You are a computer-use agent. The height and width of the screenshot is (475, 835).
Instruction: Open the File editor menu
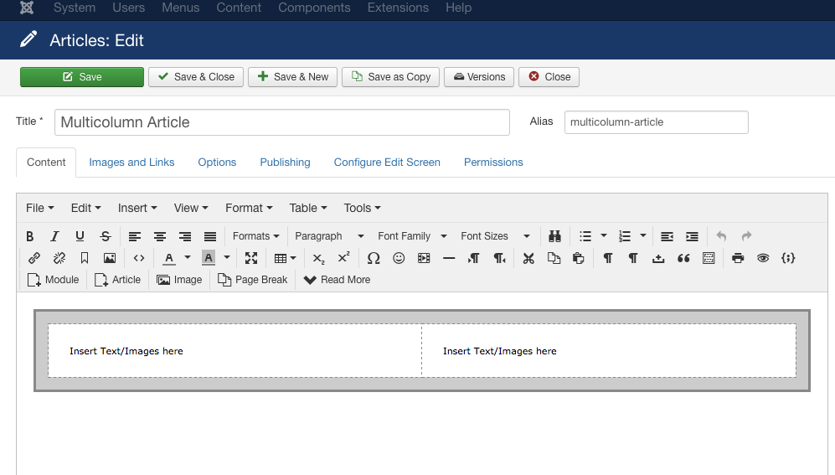(x=40, y=209)
